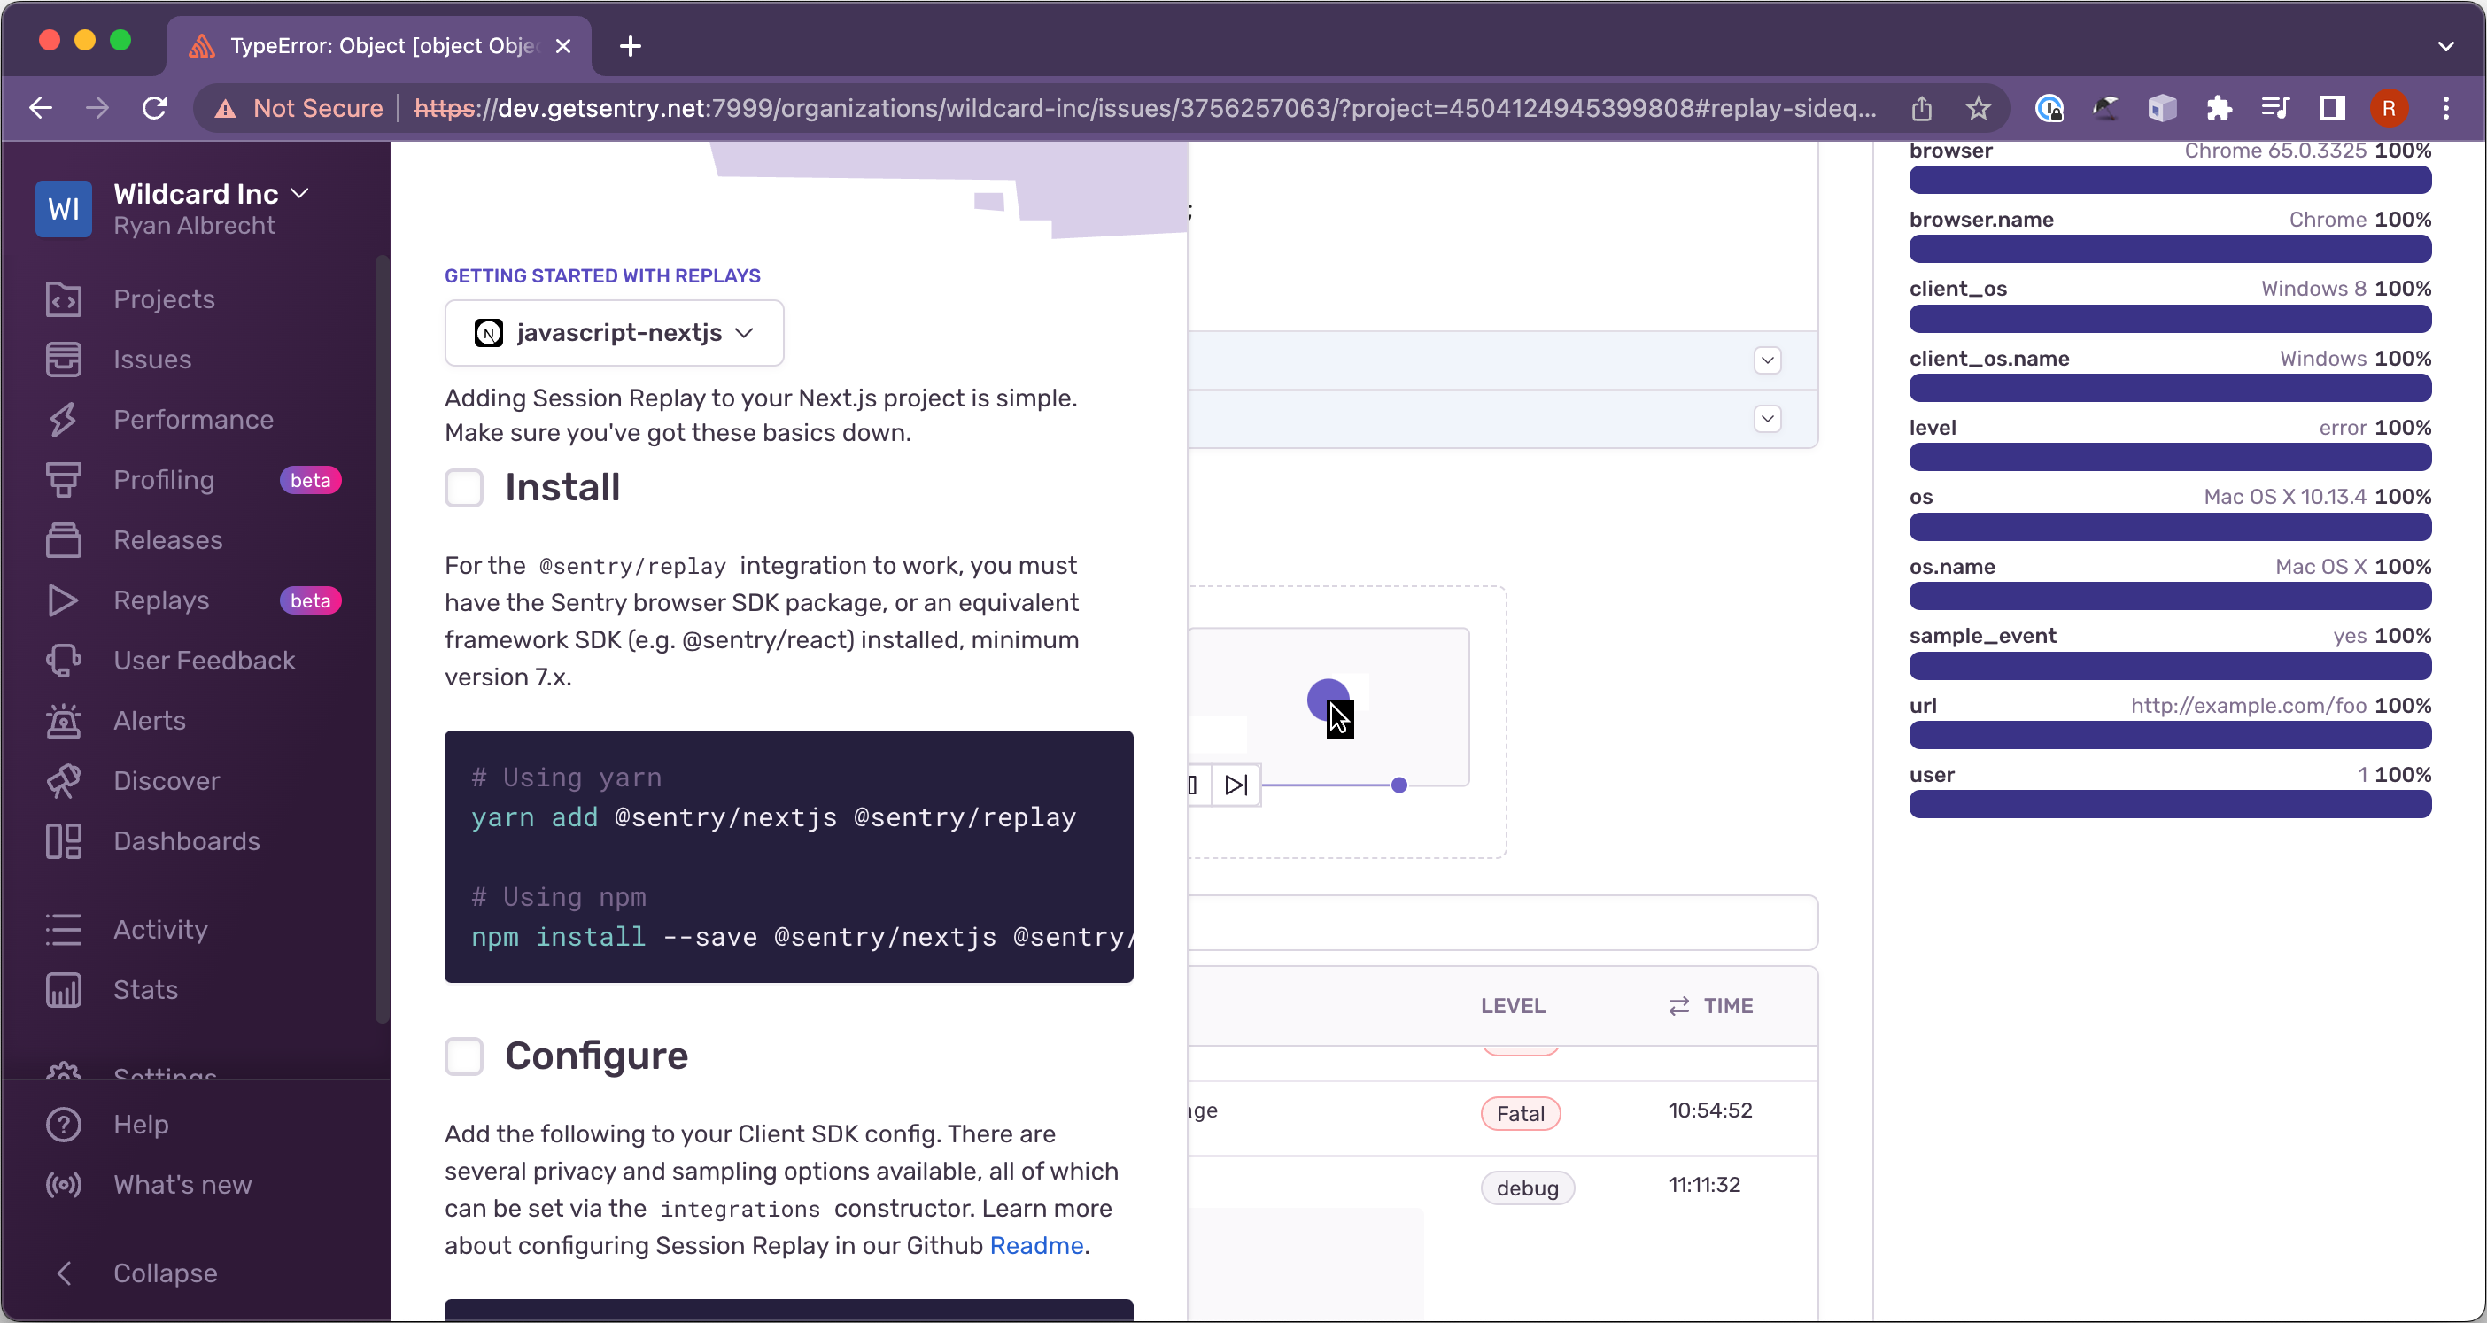Click the browser address bar URL
2487x1323 pixels.
[x=1145, y=108]
